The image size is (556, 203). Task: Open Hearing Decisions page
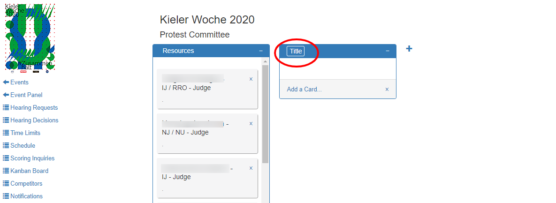[30, 120]
